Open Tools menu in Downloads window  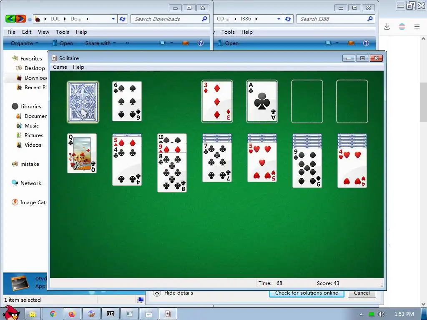pyautogui.click(x=63, y=32)
